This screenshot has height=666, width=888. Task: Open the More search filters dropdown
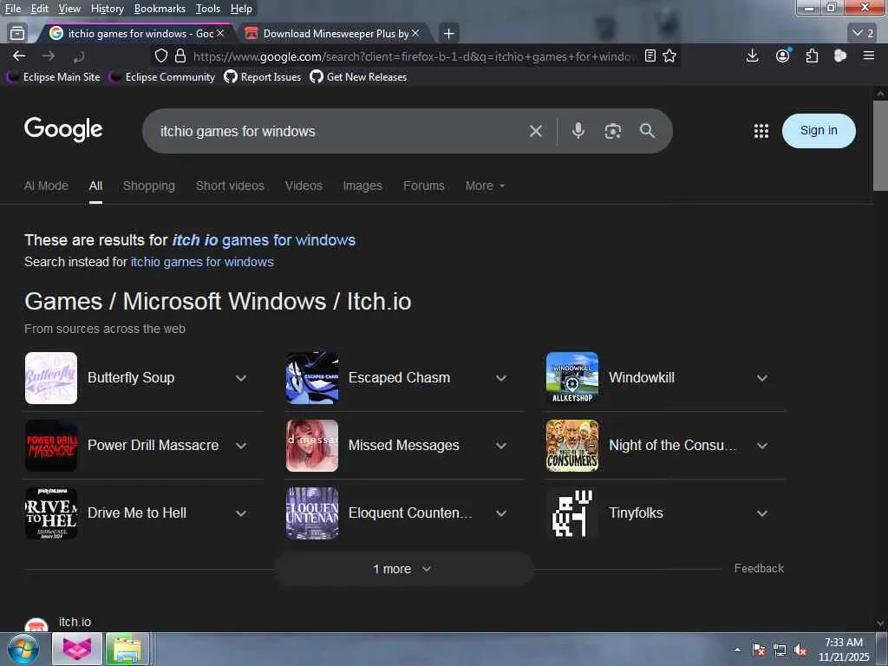[x=485, y=186]
